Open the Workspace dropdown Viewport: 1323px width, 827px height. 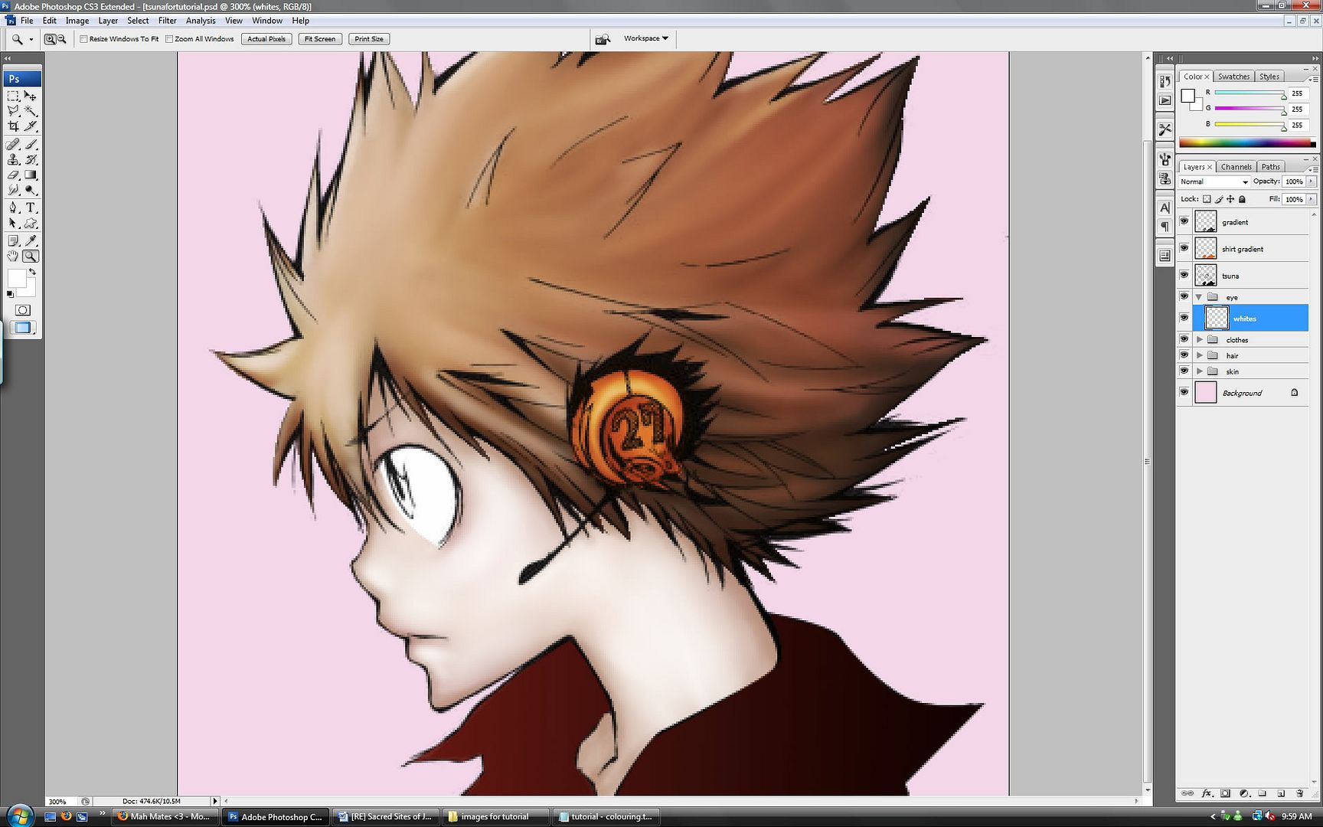[645, 38]
